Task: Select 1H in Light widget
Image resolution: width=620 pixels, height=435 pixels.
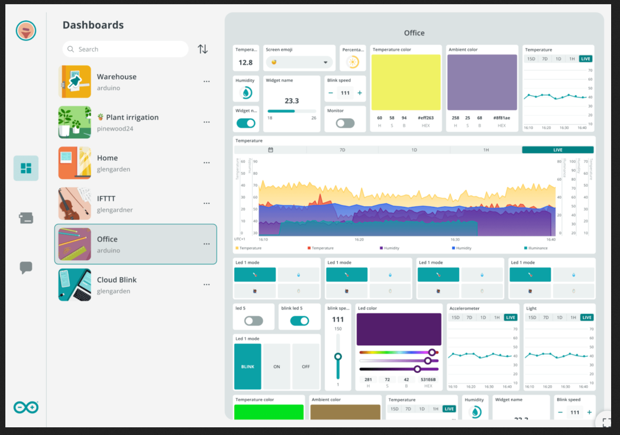Action: pyautogui.click(x=573, y=317)
